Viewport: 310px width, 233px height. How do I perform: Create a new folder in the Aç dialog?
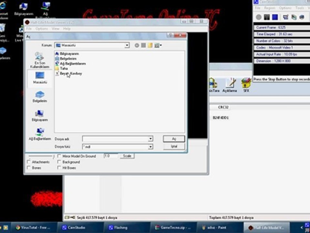[x=150, y=45]
